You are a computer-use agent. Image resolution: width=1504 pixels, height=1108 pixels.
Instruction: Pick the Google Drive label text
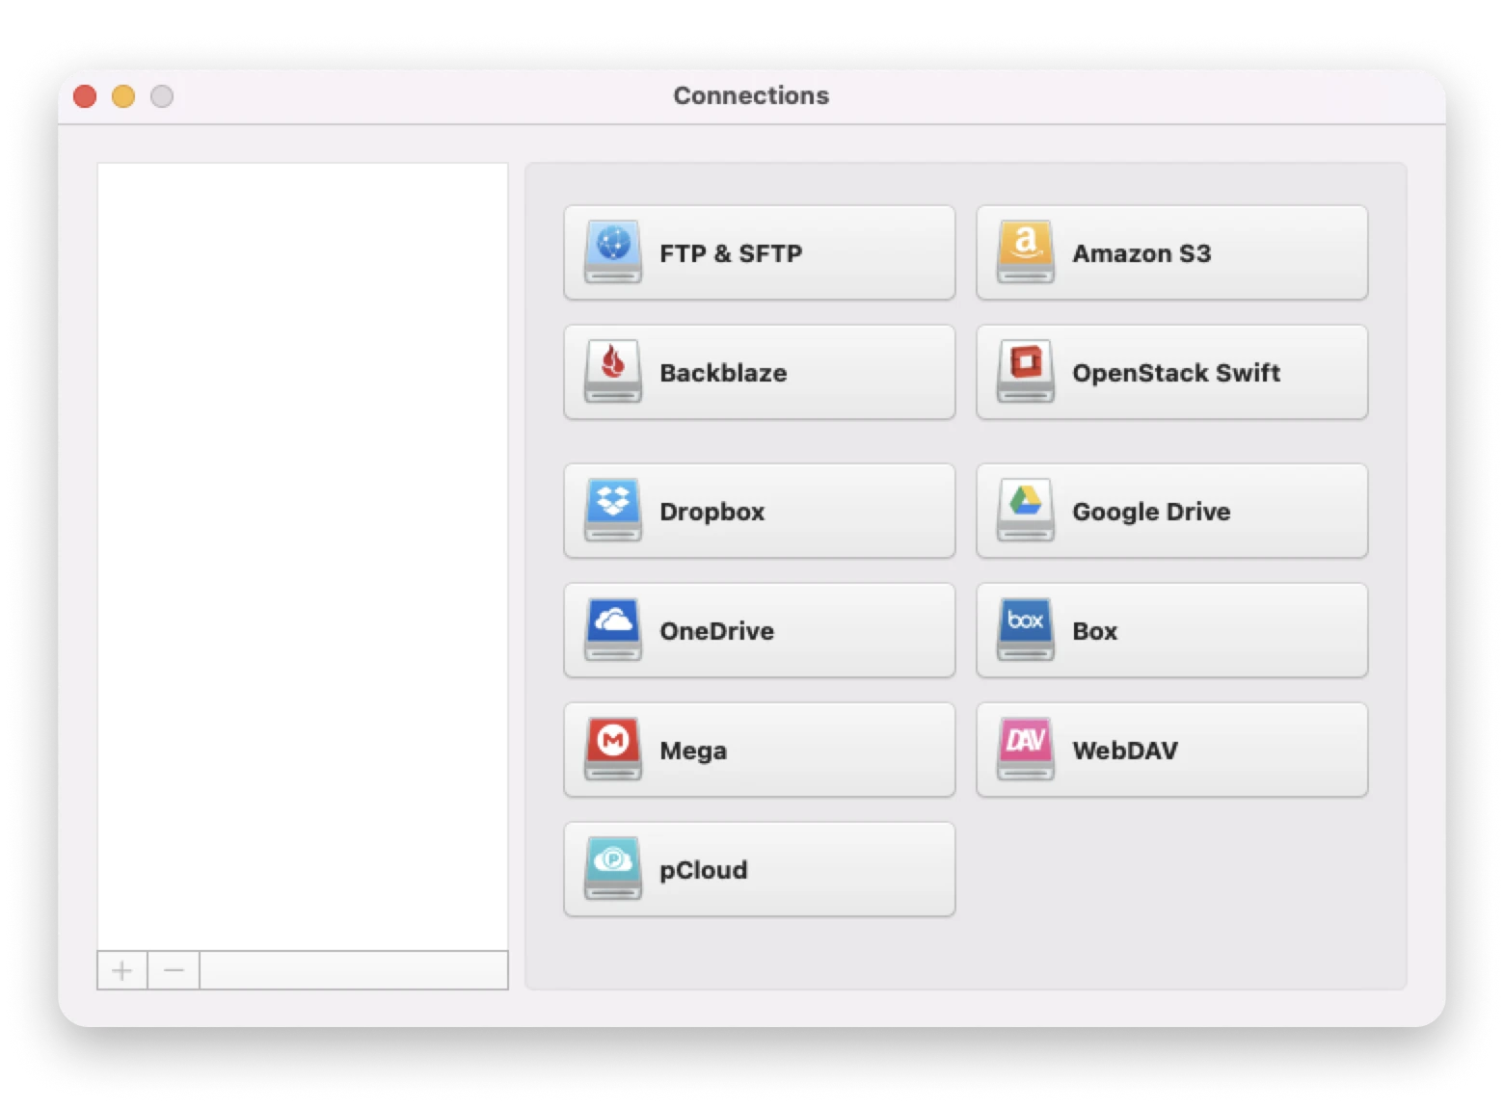1151,512
